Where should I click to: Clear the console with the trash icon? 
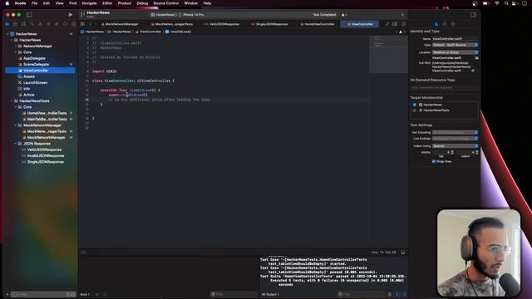coord(390,294)
